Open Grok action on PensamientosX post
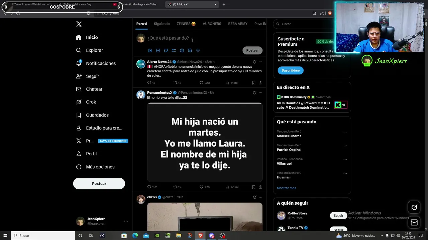428x240 pixels. [254, 93]
